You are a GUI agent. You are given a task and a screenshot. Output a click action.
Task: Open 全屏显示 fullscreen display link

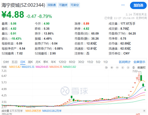(x=139, y=62)
